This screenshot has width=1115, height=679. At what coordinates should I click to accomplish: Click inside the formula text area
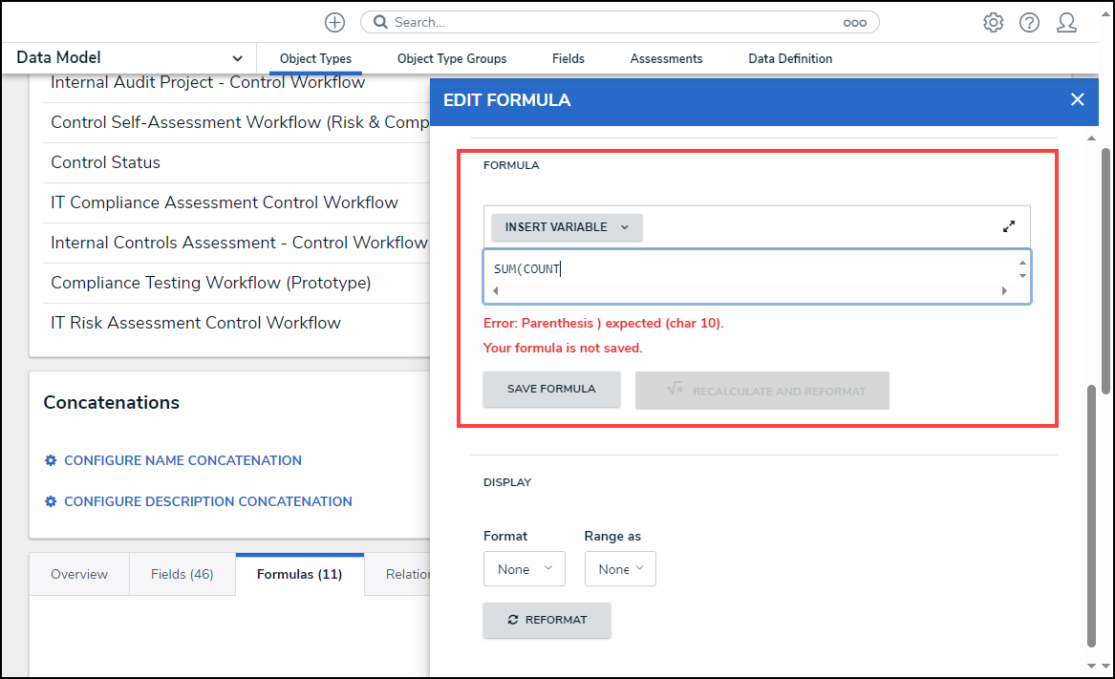pos(745,269)
